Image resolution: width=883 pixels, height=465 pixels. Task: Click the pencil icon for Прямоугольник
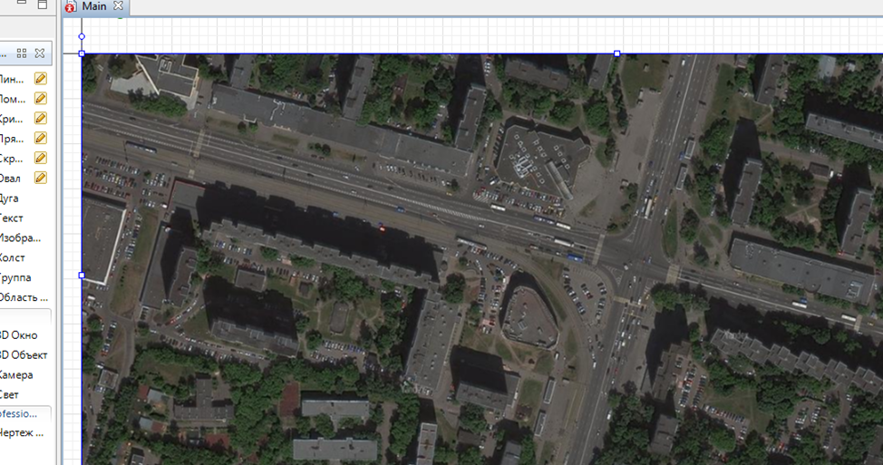pos(40,138)
